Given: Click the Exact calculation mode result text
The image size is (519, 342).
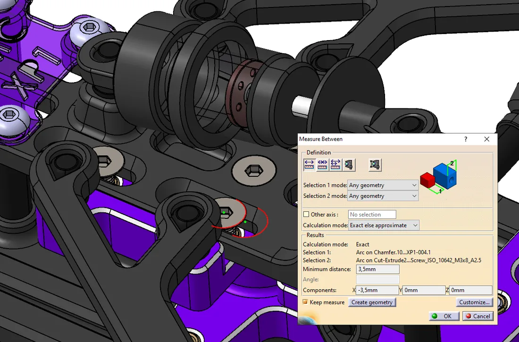Looking at the screenshot, I should 362,244.
